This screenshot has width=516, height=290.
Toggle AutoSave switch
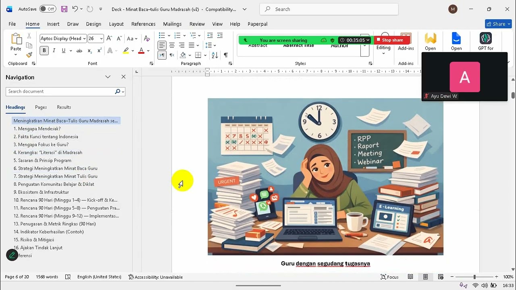click(48, 9)
